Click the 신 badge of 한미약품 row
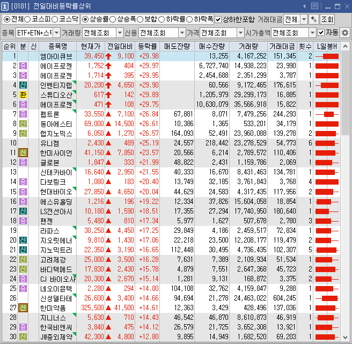352x344 pixels. 23,308
